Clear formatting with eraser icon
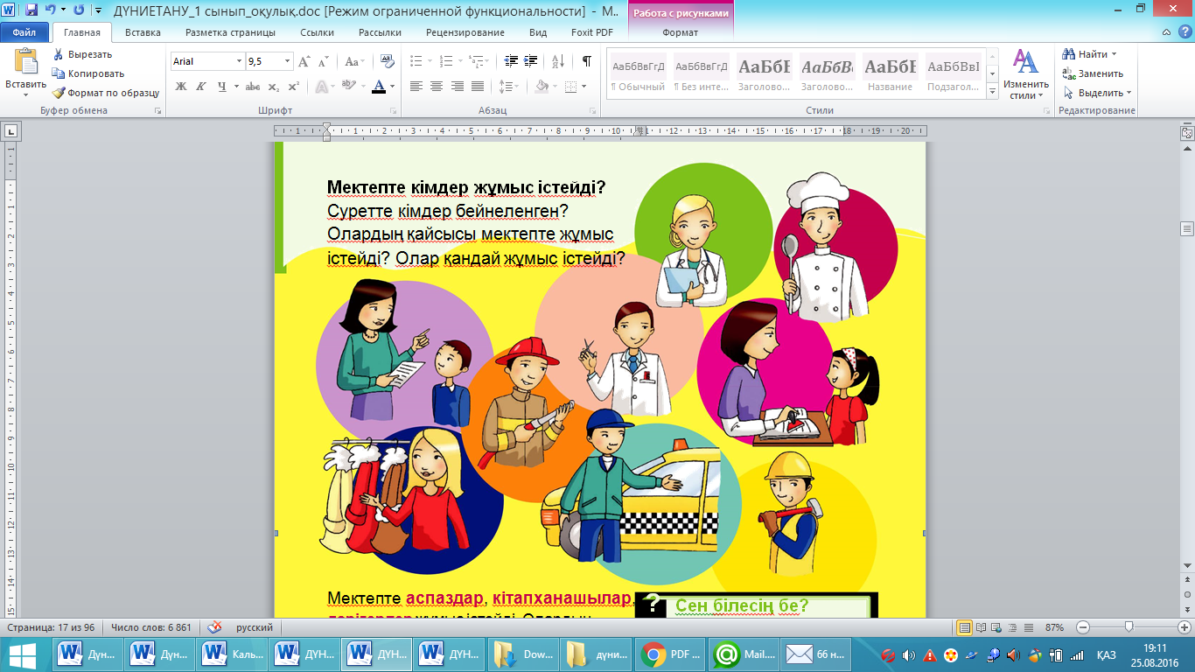Screen dimensions: 1195x672 point(388,61)
